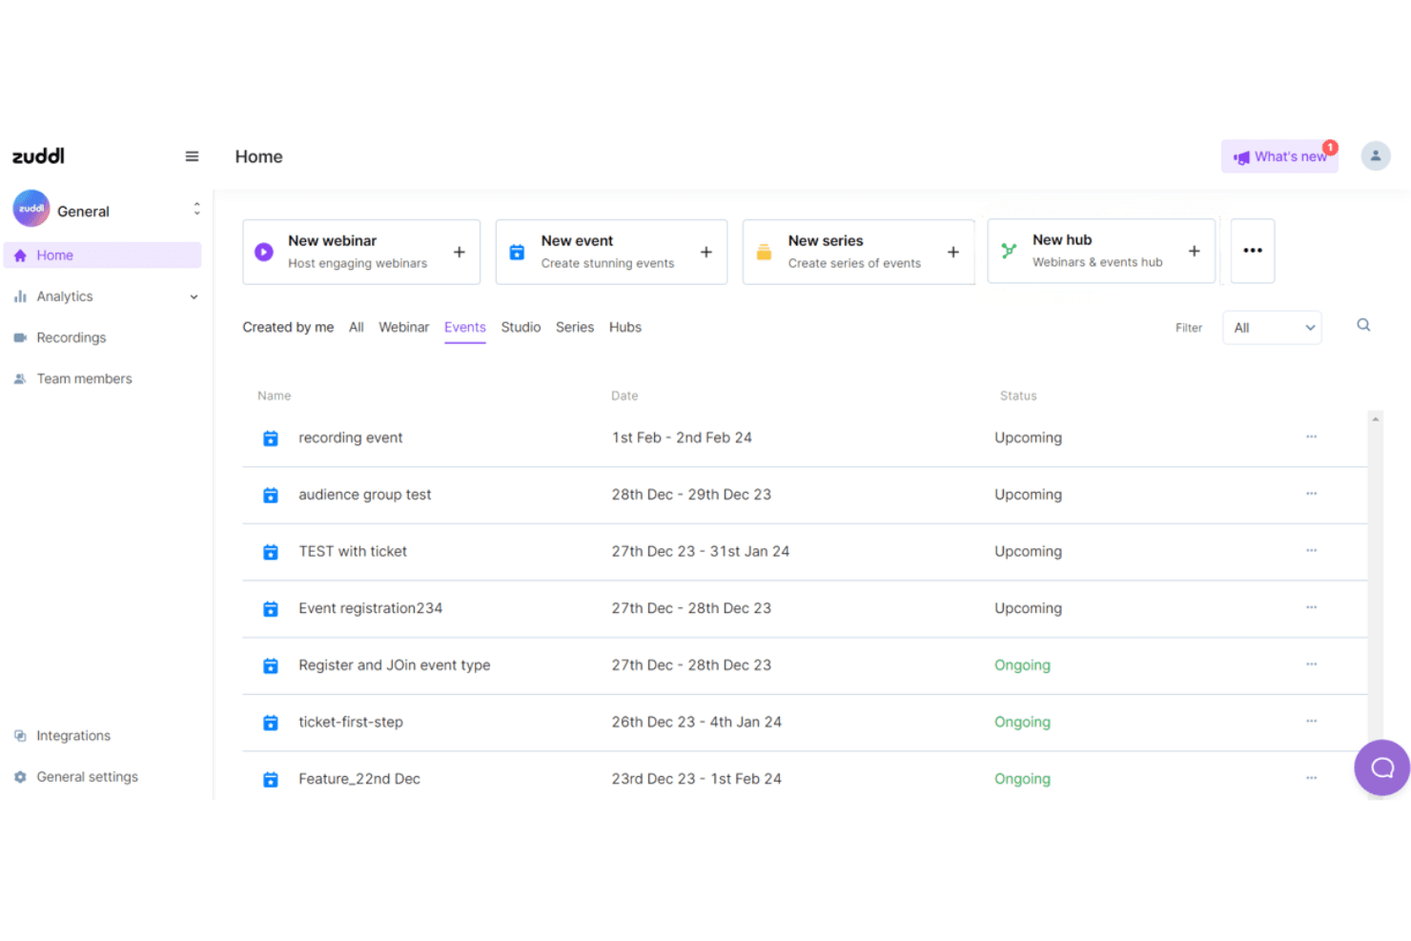The width and height of the screenshot is (1411, 941).
Task: Click the zuddl logo
Action: click(38, 155)
